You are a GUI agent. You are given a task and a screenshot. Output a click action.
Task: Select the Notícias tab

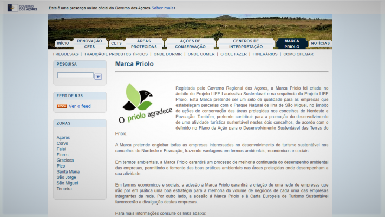click(320, 43)
